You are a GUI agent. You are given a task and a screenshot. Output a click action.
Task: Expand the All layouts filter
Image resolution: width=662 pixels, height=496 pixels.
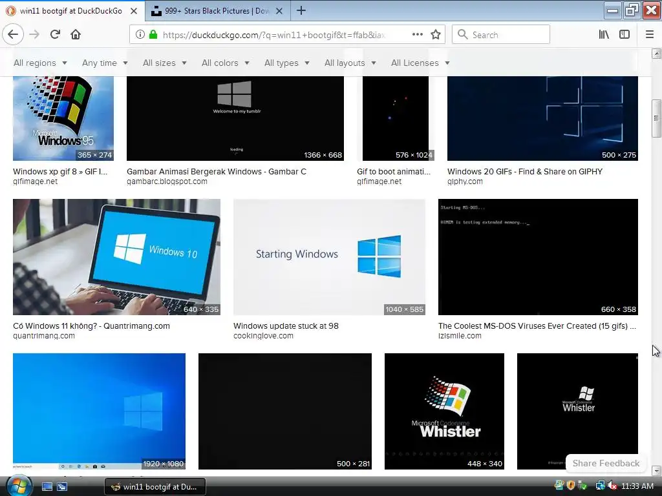coord(350,63)
